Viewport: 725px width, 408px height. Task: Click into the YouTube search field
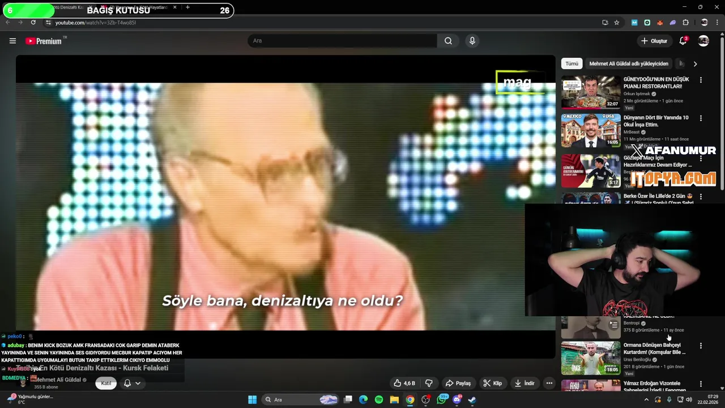[x=342, y=41]
